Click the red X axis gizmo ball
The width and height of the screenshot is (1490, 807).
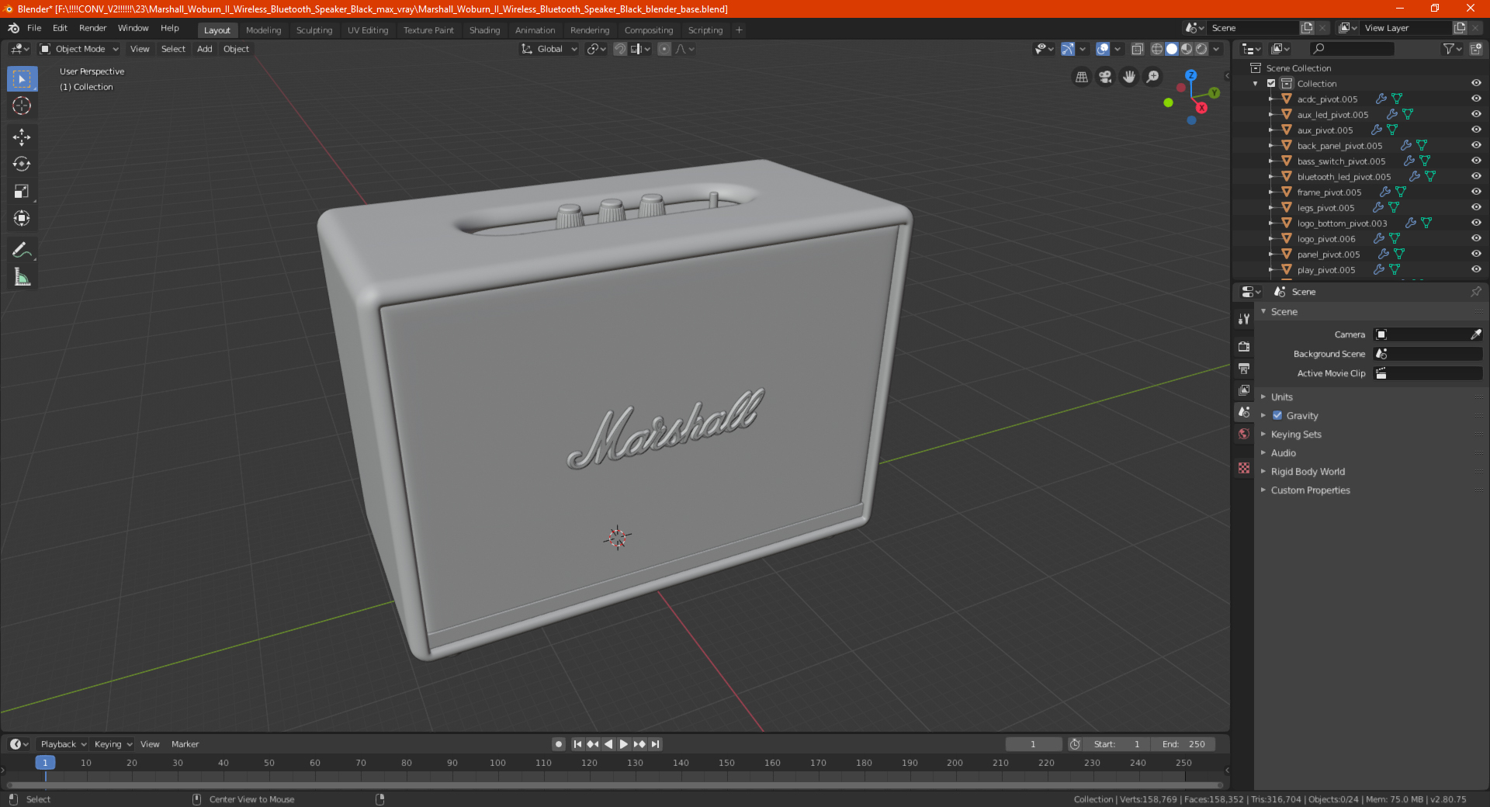click(x=1201, y=108)
